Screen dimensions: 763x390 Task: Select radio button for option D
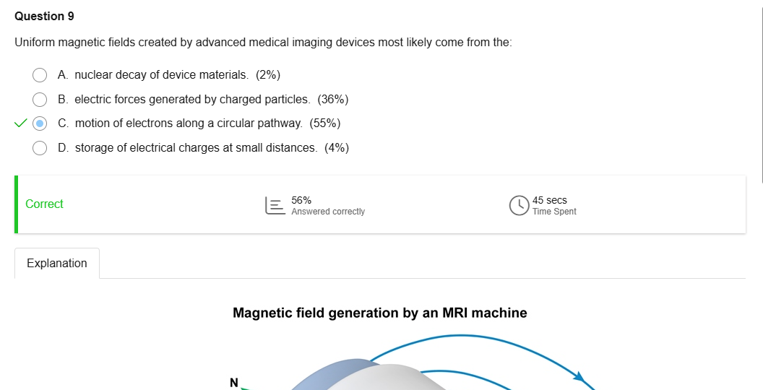40,148
